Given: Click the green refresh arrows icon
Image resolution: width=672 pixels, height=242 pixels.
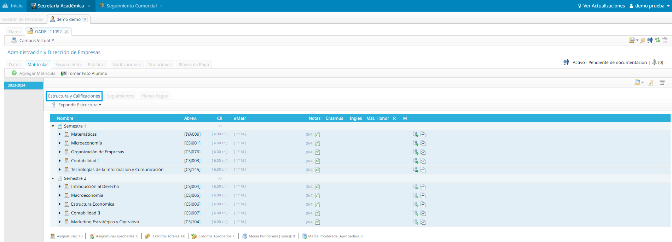Looking at the screenshot, I should (x=657, y=40).
